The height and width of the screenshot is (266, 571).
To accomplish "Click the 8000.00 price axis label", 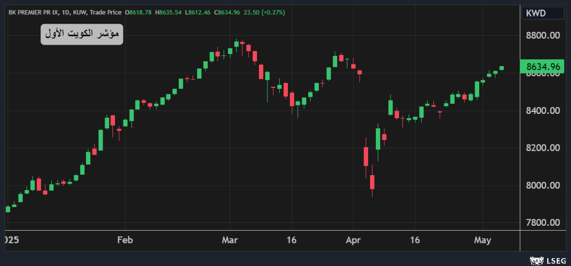I will point(543,186).
